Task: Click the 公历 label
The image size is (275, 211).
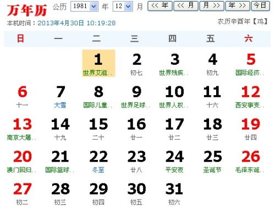Action: (x=59, y=7)
